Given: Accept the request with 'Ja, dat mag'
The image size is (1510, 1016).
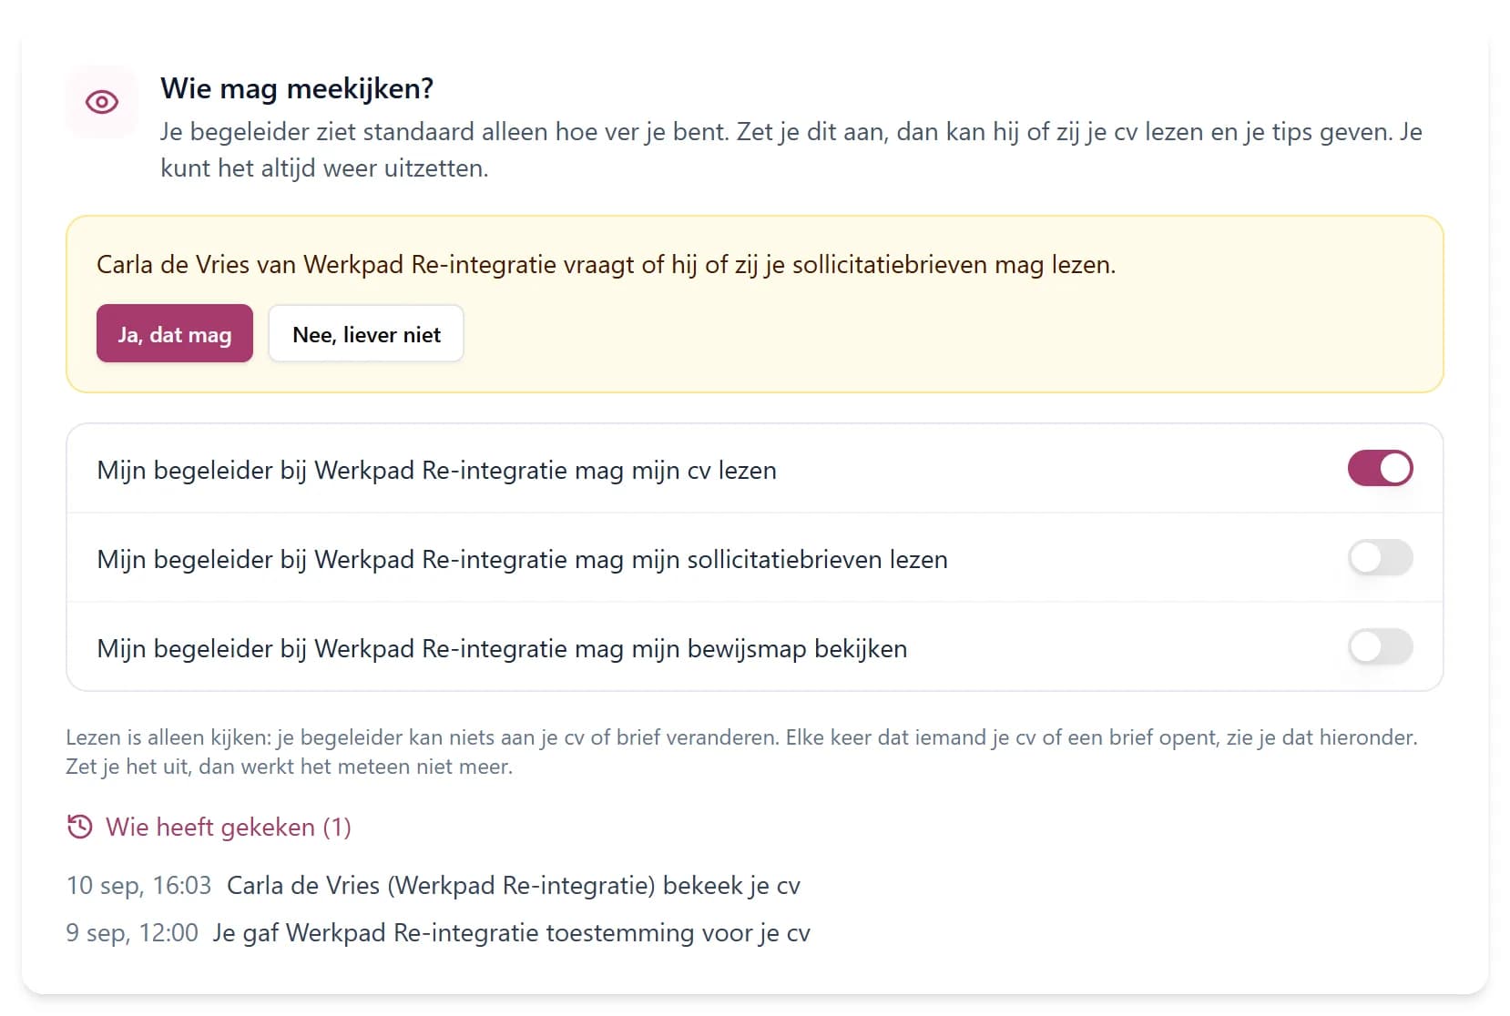Looking at the screenshot, I should [x=175, y=333].
